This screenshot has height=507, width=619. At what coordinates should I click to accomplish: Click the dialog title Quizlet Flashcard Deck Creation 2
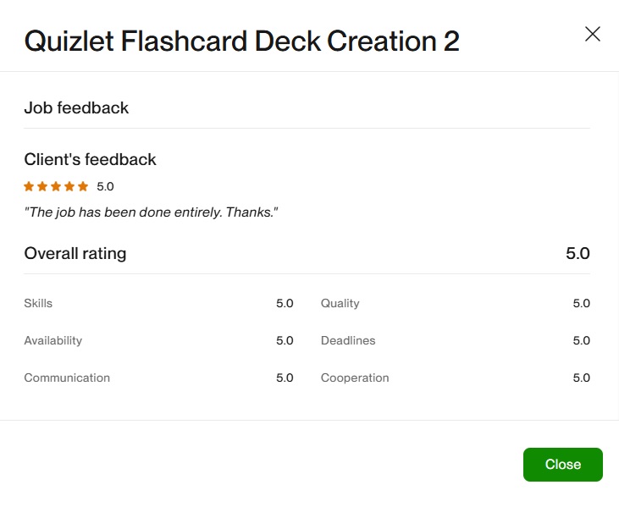coord(241,41)
